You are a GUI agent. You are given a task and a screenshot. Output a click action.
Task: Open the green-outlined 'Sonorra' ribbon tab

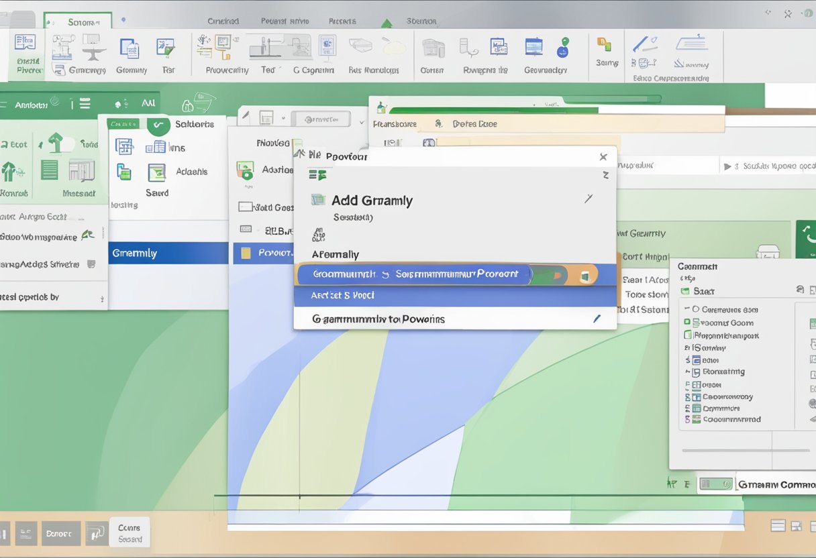78,22
